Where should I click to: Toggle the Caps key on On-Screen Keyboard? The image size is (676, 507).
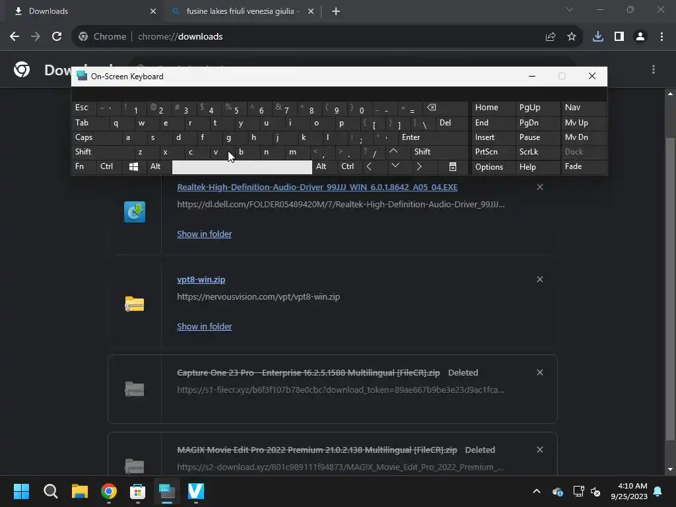[x=96, y=137]
